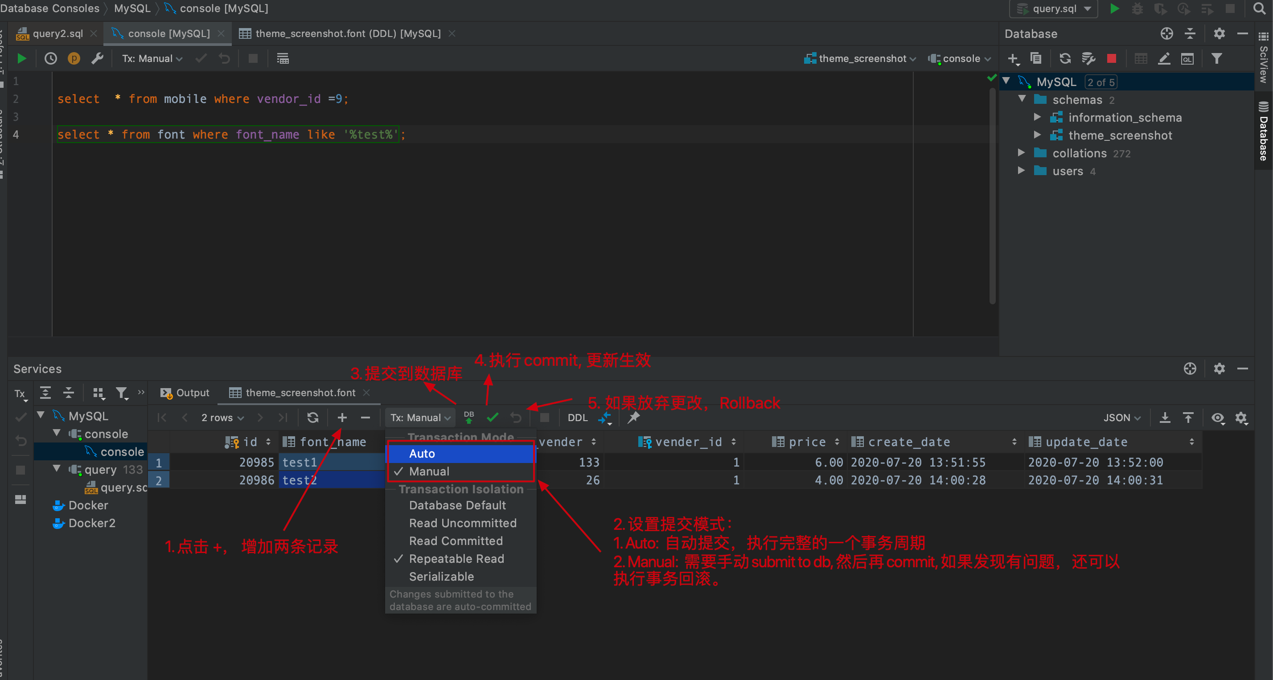Open Database panel gear settings

point(1219,33)
